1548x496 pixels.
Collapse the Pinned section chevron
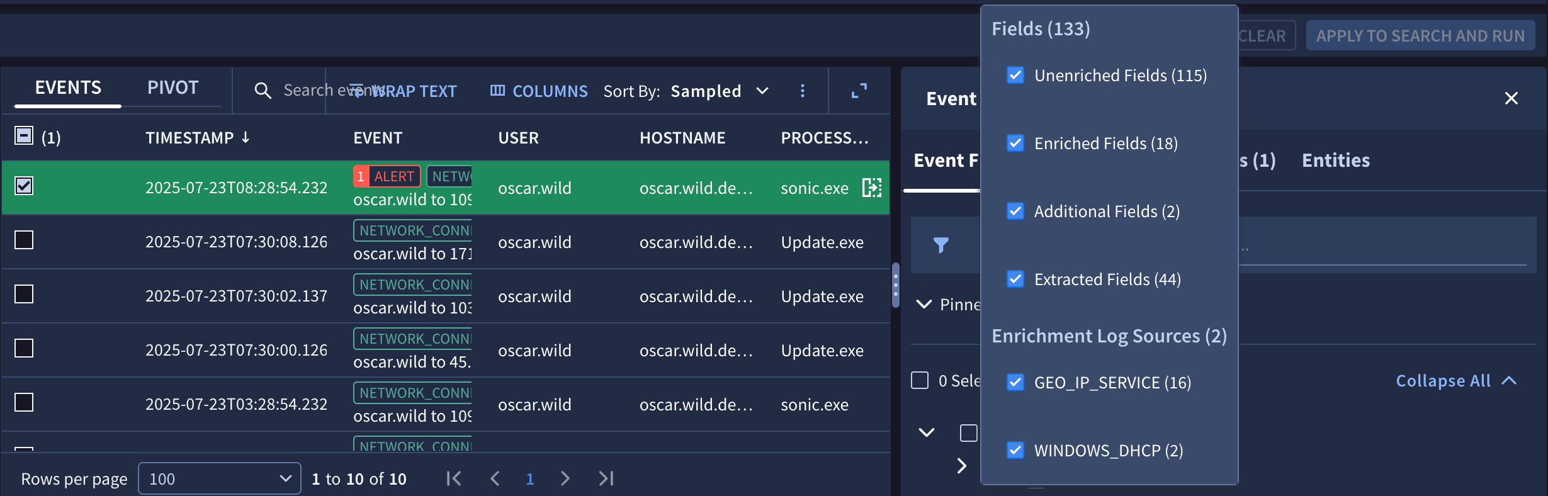coord(923,304)
